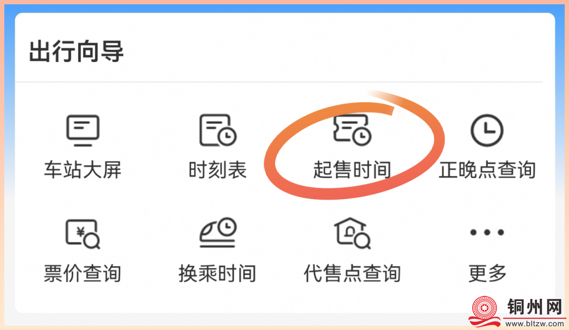Viewport: 569px width, 330px height.
Task: Tap the 换乘时间 transfer time icon
Action: click(218, 232)
